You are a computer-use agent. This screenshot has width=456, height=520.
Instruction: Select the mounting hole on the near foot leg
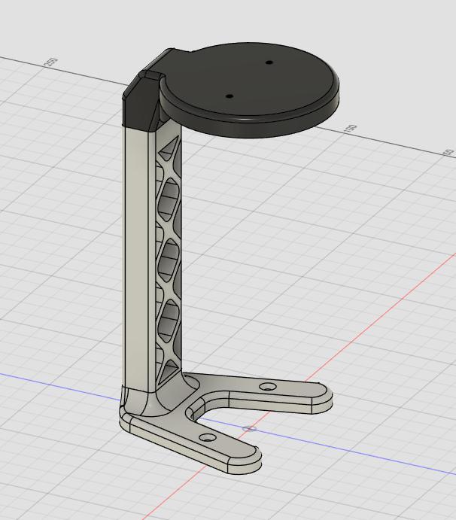(x=207, y=437)
